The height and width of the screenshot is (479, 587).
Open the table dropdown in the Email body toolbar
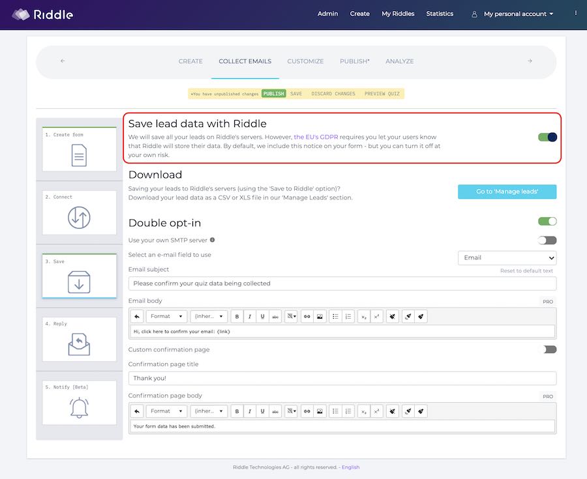coord(291,316)
